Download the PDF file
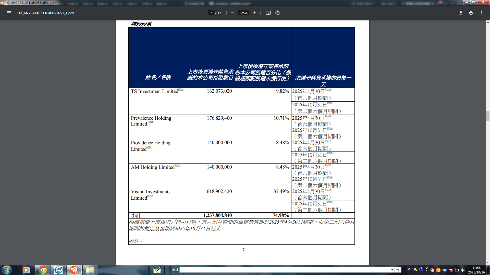The height and width of the screenshot is (275, 490). [461, 13]
